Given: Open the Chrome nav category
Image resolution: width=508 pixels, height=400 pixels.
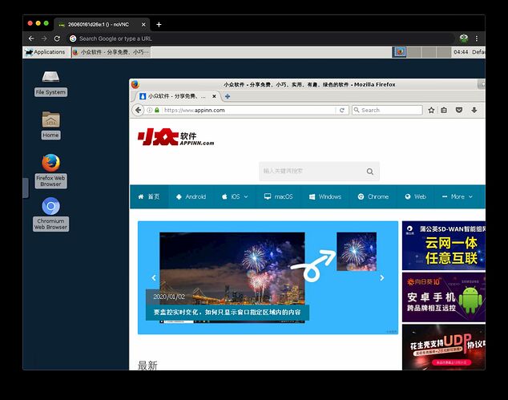Looking at the screenshot, I should tap(373, 196).
